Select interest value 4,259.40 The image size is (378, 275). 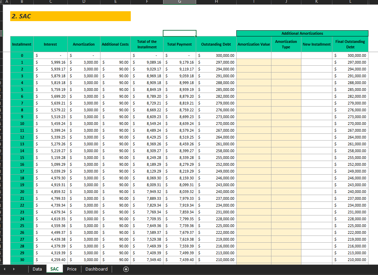pyautogui.click(x=51, y=260)
